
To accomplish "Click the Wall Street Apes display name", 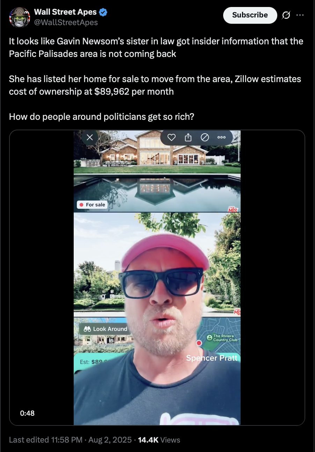I will 65,12.
